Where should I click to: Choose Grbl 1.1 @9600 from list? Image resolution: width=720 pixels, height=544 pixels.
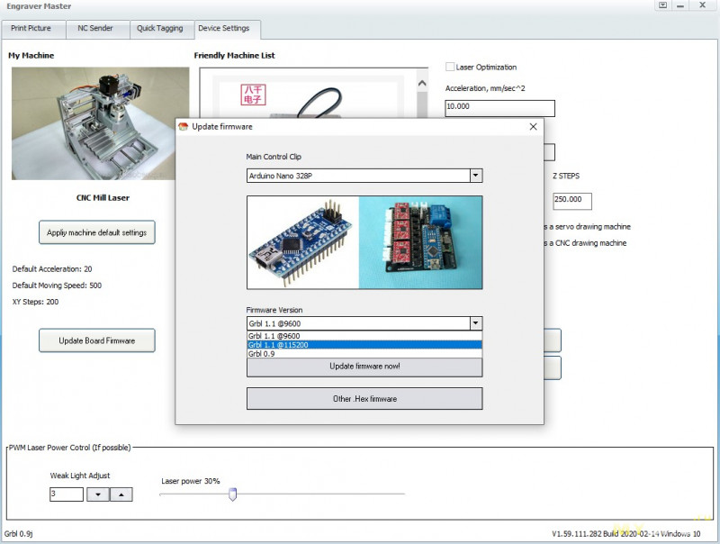(364, 336)
